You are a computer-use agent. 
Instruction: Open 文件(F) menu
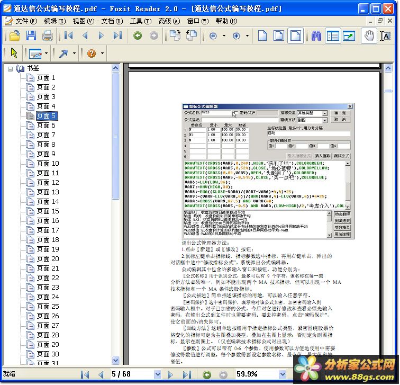[26, 21]
